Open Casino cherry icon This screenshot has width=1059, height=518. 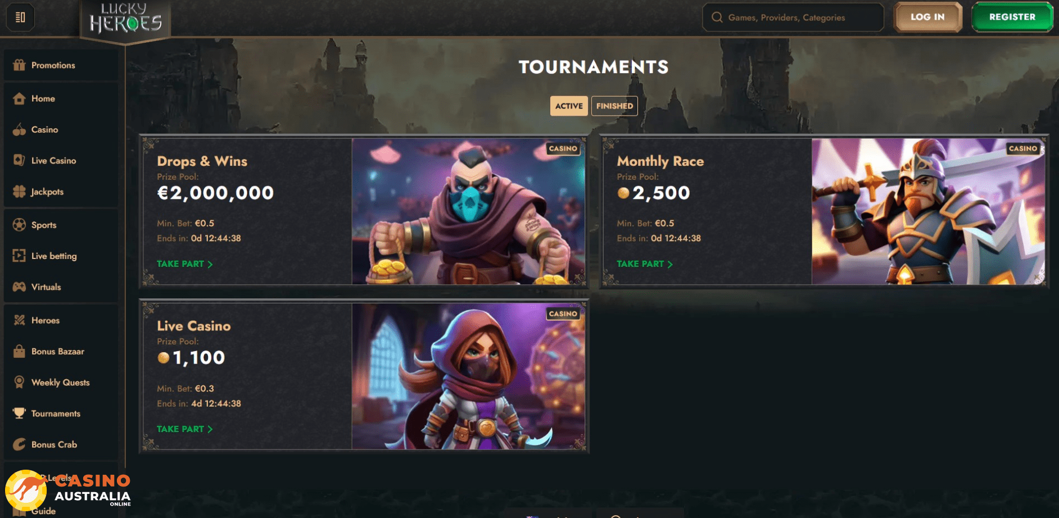(19, 130)
